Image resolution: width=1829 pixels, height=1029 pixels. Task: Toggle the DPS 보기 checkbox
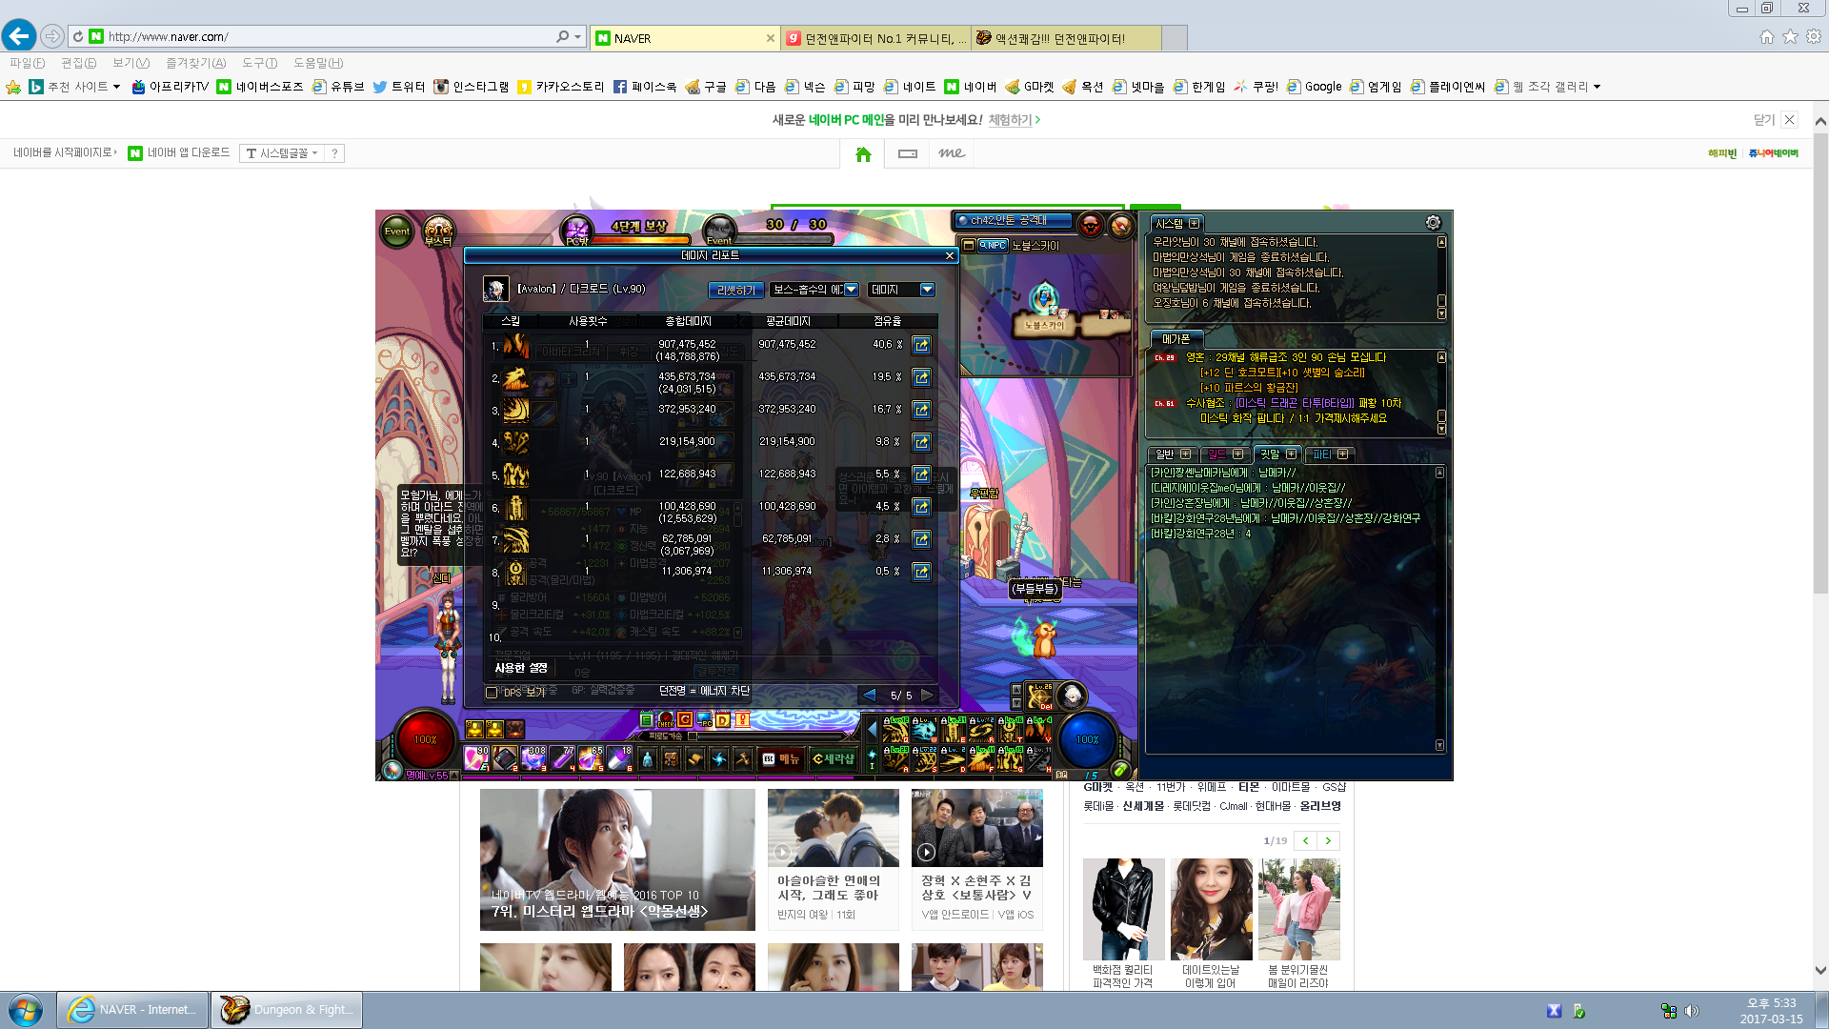pyautogui.click(x=492, y=693)
